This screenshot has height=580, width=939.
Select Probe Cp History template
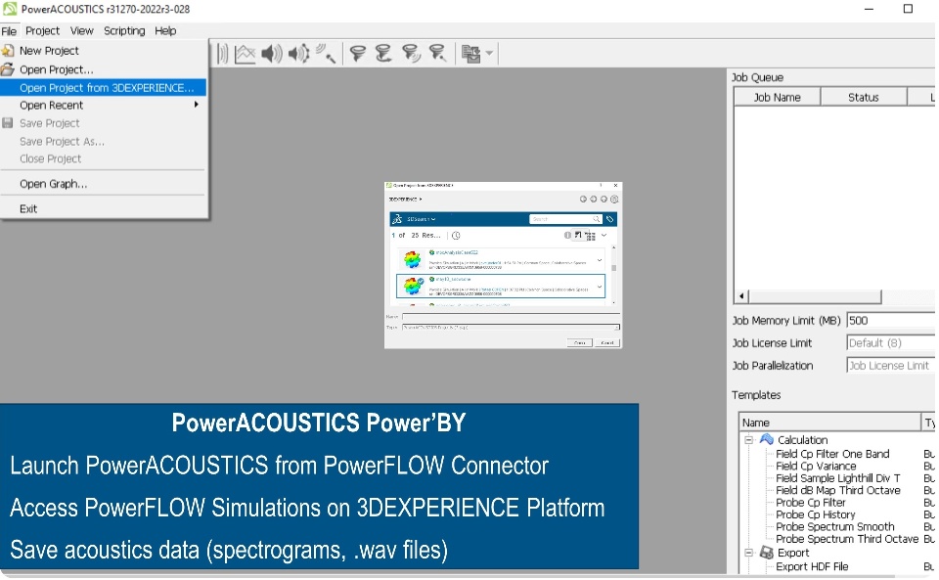815,514
